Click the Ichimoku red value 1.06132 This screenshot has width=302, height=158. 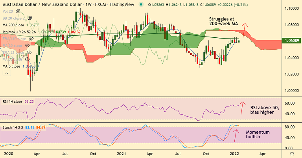point(74,32)
